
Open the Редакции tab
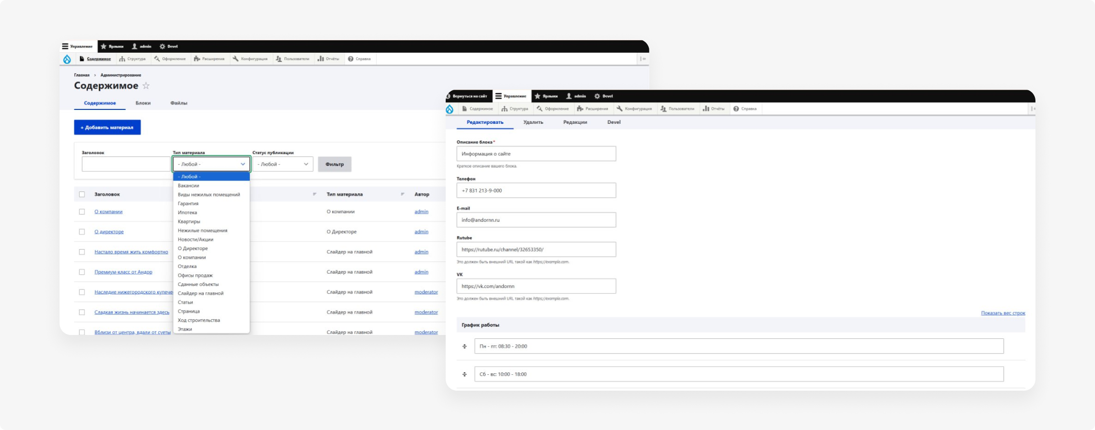pos(575,122)
